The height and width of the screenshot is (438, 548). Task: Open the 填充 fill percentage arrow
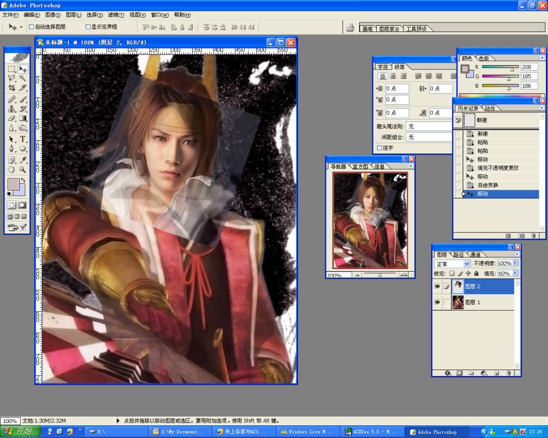[516, 273]
